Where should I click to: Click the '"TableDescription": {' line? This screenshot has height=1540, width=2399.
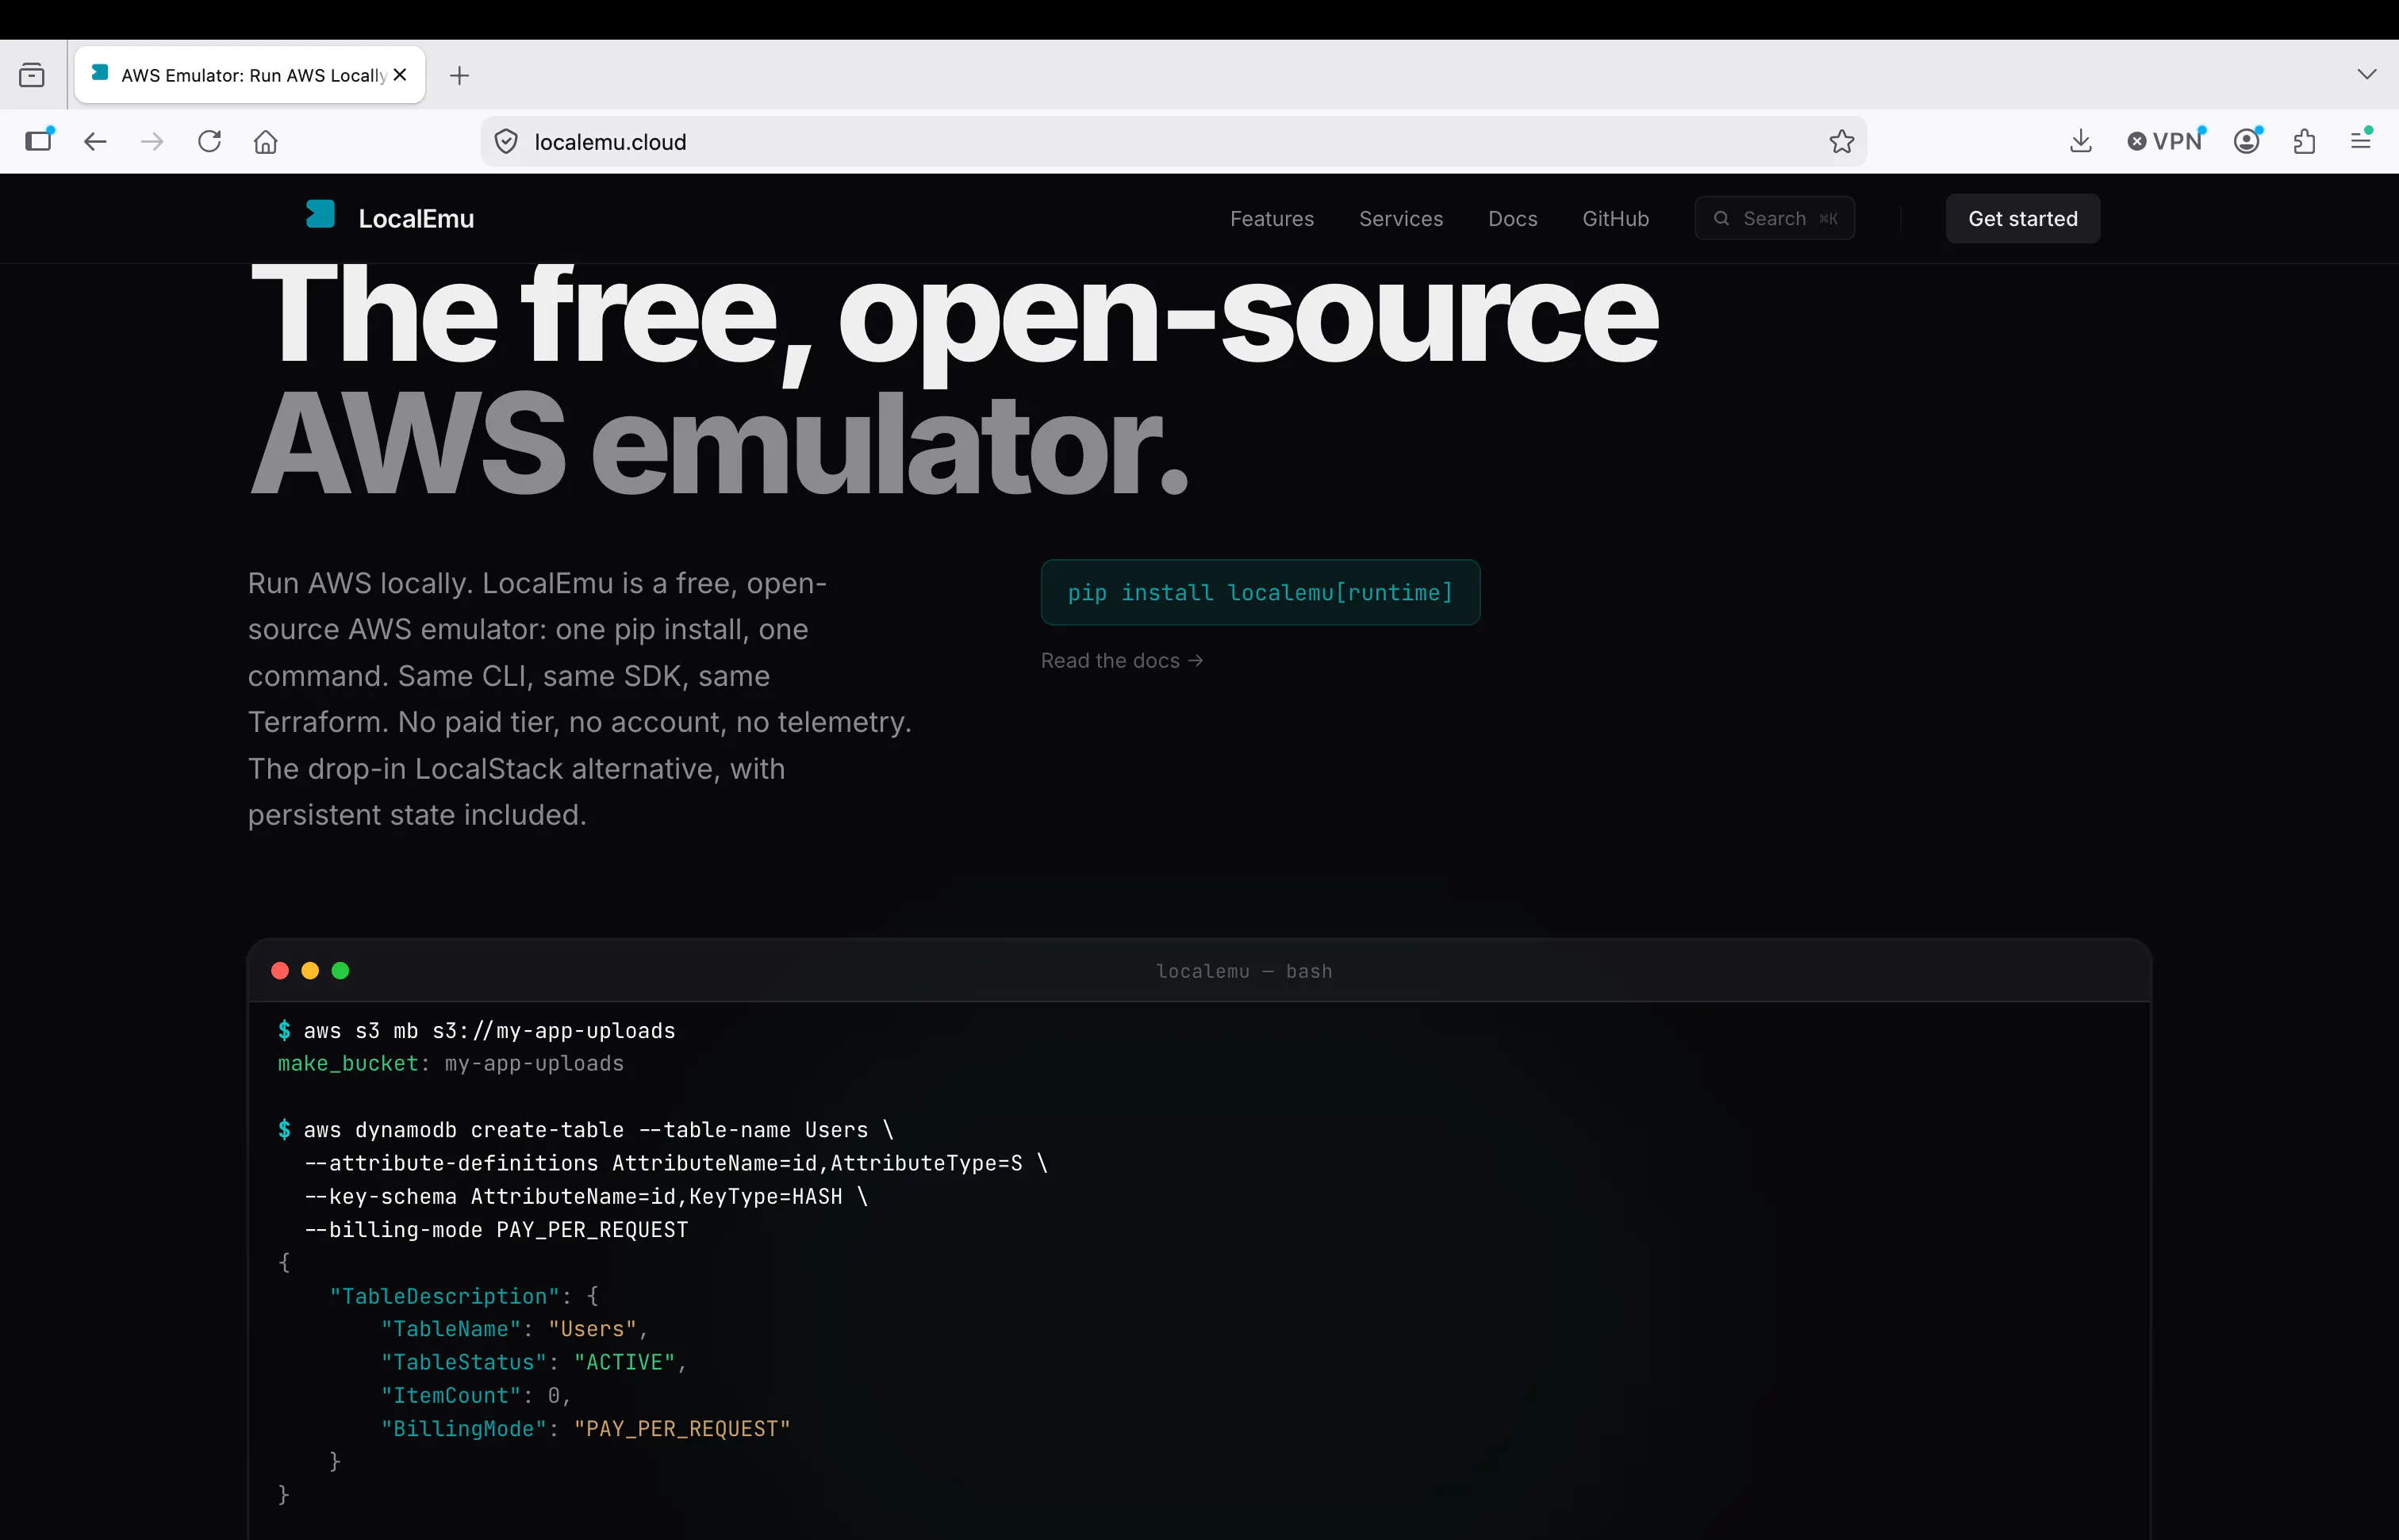pyautogui.click(x=465, y=1296)
